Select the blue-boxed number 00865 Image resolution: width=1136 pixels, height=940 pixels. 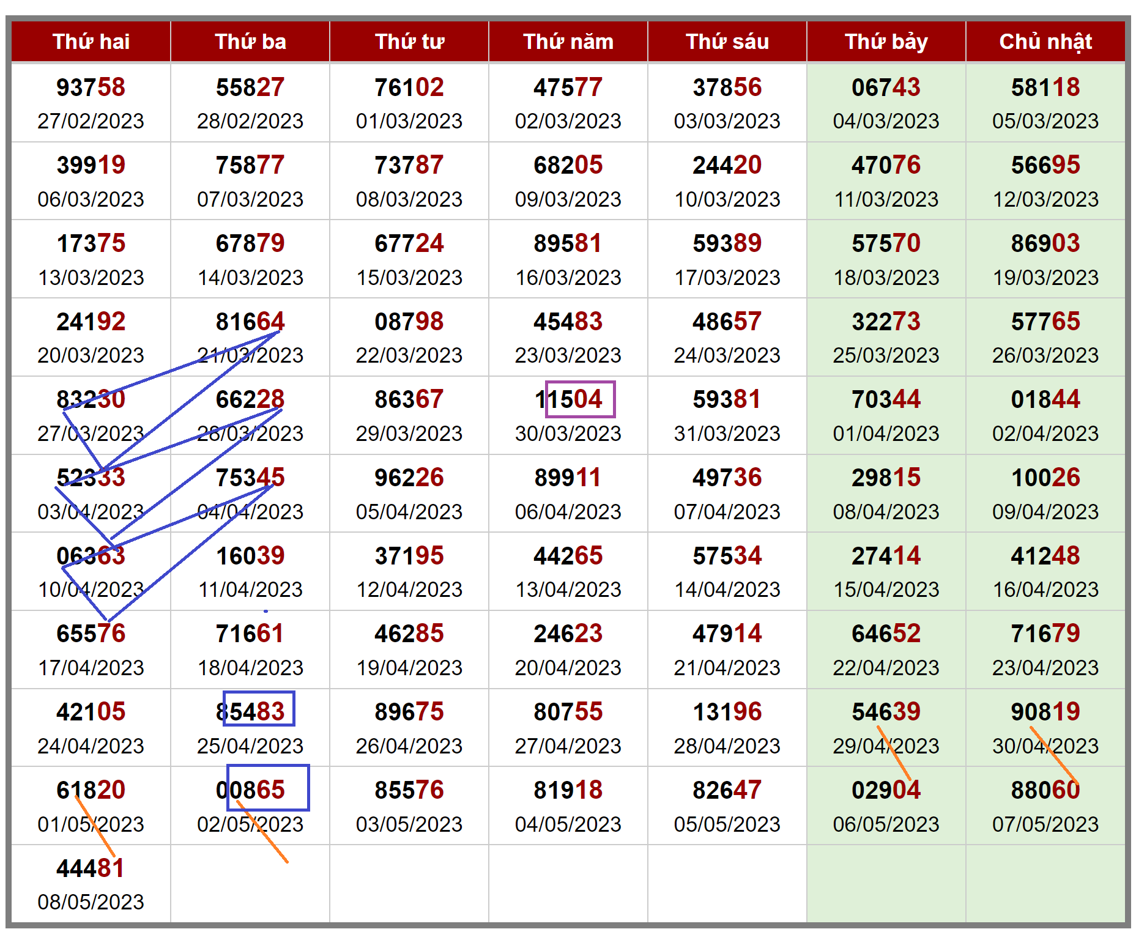(250, 790)
